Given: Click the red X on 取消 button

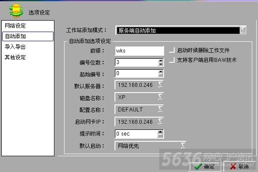Looking at the screenshot, I should click(x=233, y=167).
